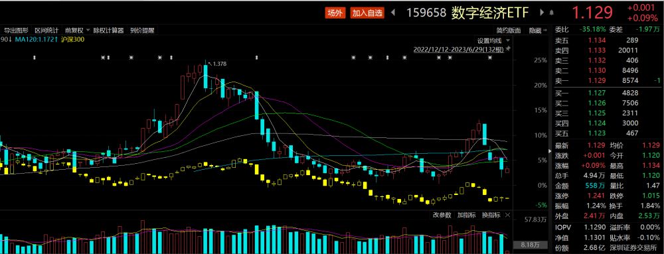Select the 卖五 ask price 1.134
Image resolution: width=664 pixels, height=254 pixels.
[x=598, y=40]
